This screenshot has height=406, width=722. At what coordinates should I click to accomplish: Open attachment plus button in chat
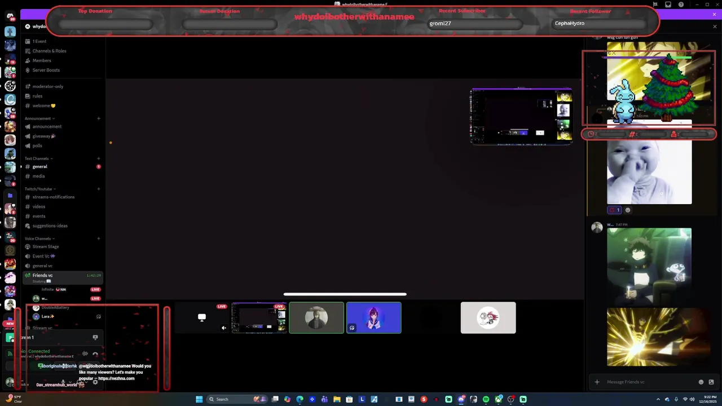coord(597,382)
